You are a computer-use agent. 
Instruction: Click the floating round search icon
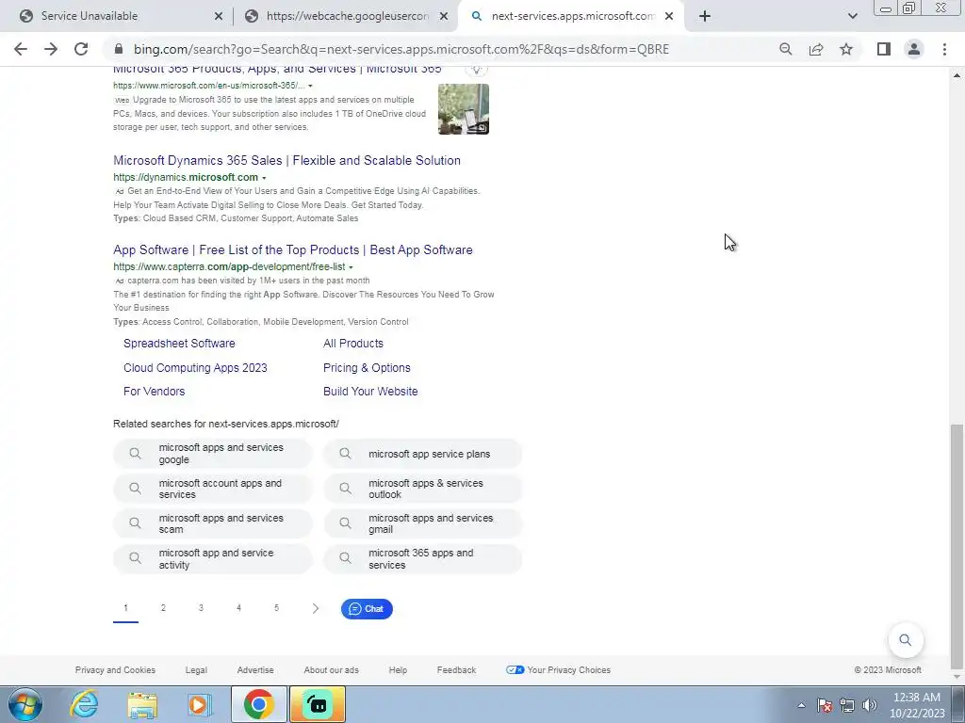906,640
